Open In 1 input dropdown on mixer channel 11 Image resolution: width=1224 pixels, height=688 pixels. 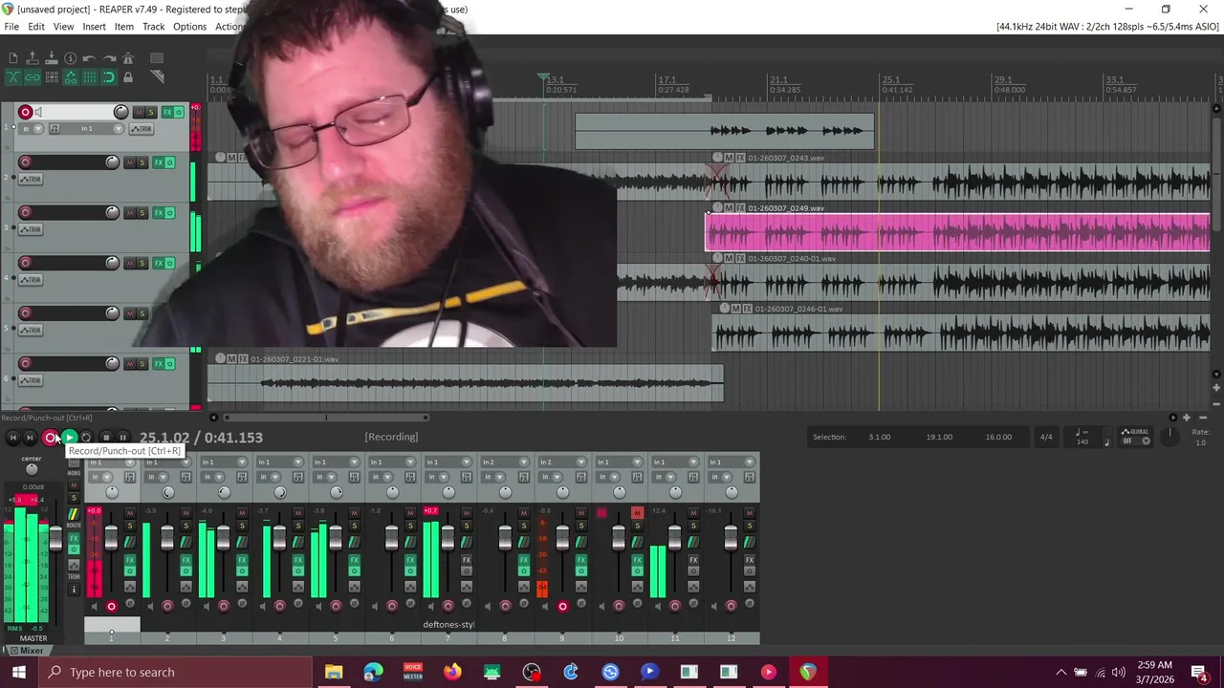(x=675, y=462)
